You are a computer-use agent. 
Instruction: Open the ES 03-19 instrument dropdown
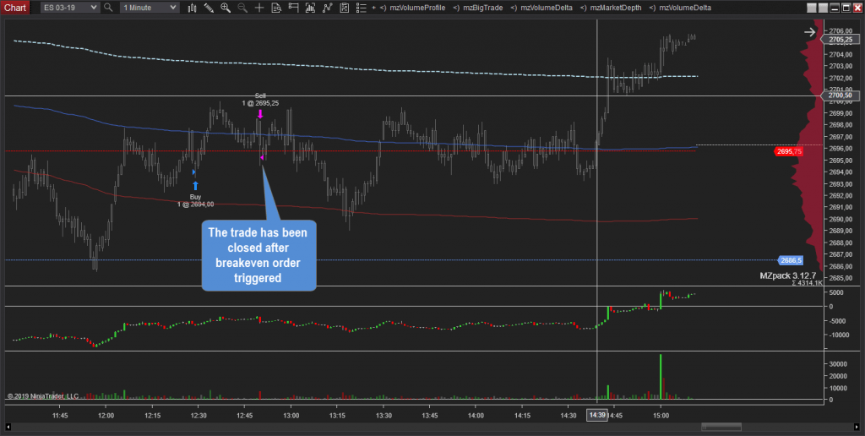70,8
